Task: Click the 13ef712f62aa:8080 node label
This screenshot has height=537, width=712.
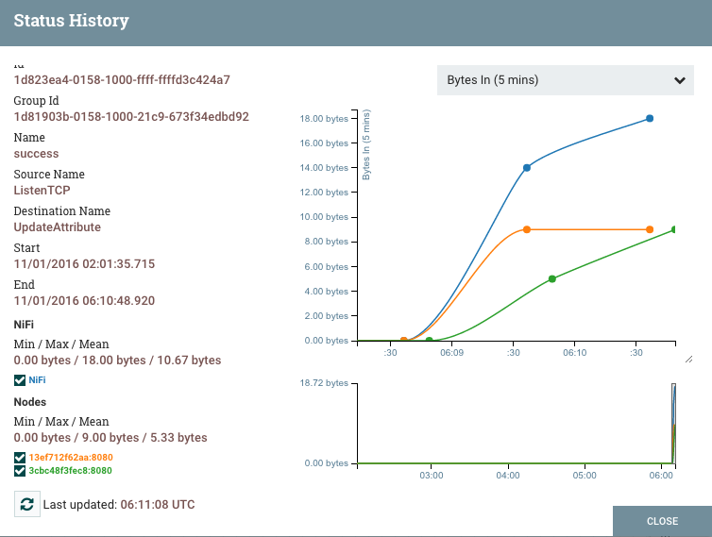Action: pos(71,458)
